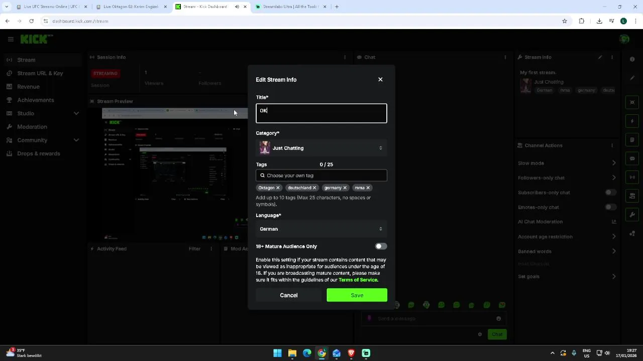Image resolution: width=643 pixels, height=361 pixels.
Task: Toggle 18+ Mature Audience Only switch
Action: (x=381, y=246)
